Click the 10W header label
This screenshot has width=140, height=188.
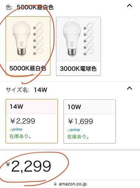[x=74, y=107]
